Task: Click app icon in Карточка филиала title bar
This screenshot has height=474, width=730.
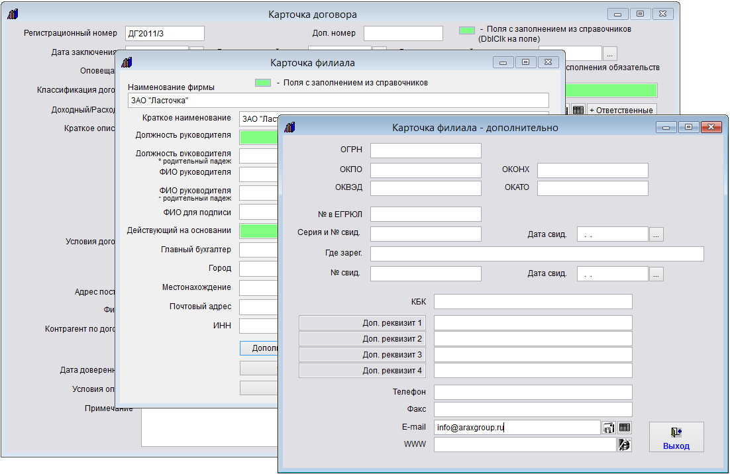Action: tap(127, 62)
